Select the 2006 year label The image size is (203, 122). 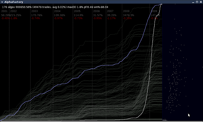[x=96, y=11]
